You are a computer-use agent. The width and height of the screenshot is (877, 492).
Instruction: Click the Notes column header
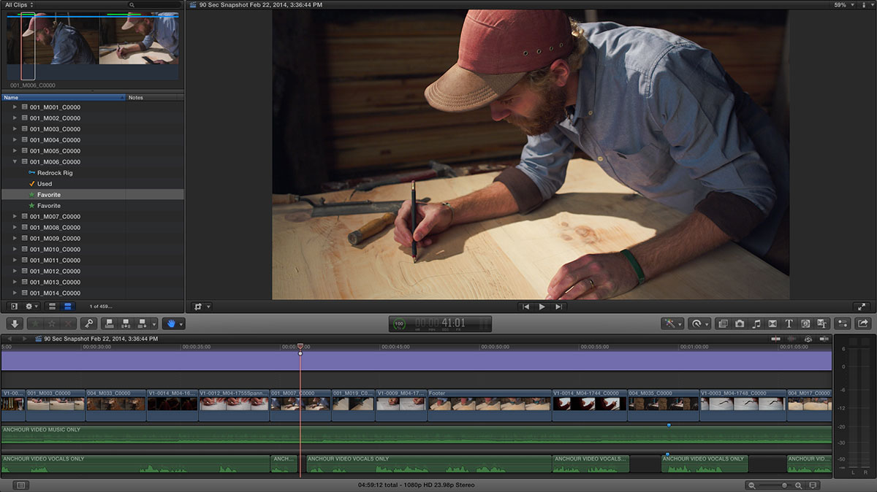(x=155, y=97)
